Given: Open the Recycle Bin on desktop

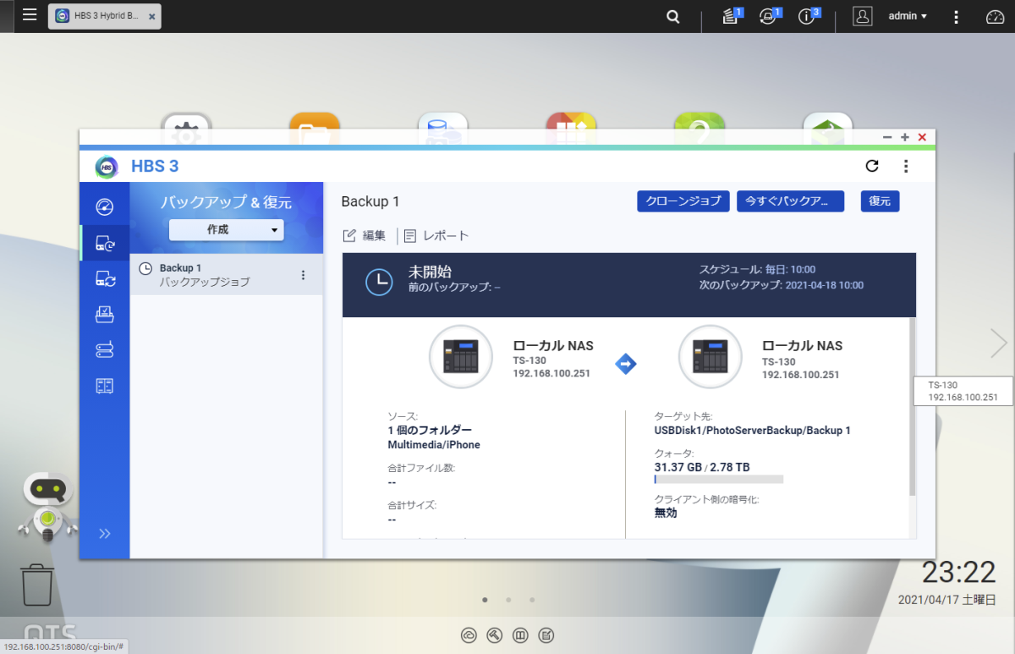Looking at the screenshot, I should pos(38,585).
